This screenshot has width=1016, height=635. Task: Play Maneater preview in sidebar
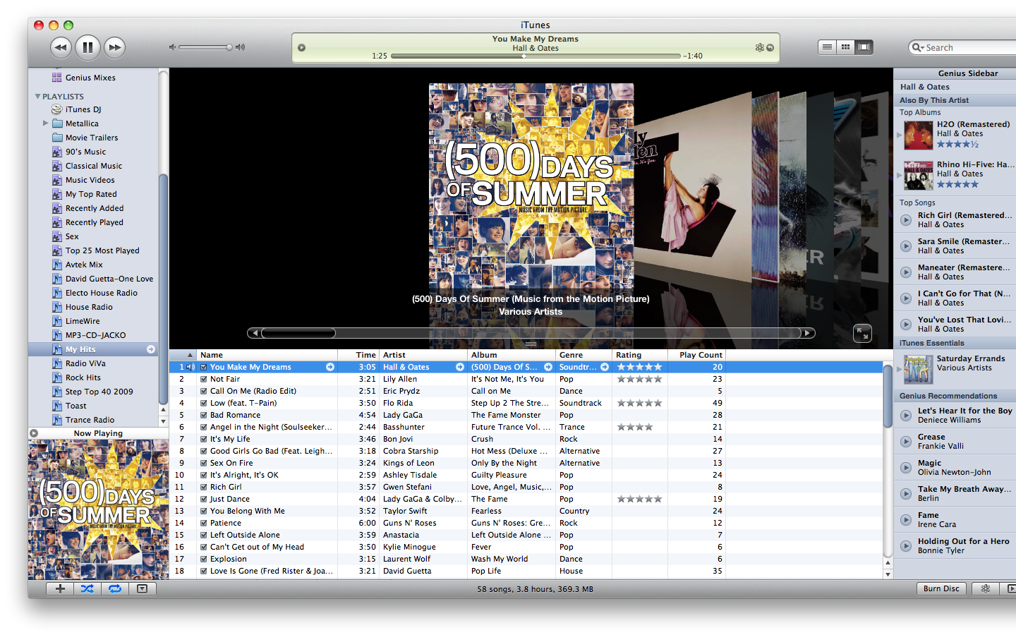point(906,272)
